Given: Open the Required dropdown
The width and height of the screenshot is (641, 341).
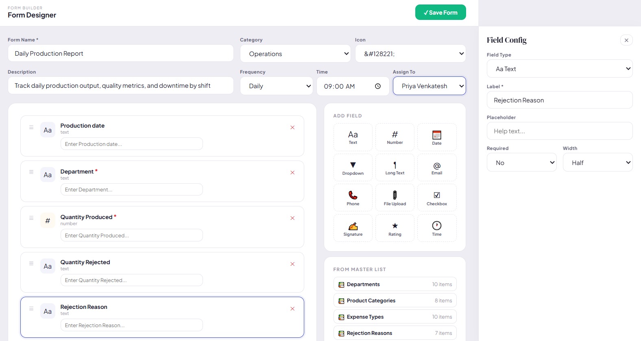Looking at the screenshot, I should pyautogui.click(x=521, y=163).
